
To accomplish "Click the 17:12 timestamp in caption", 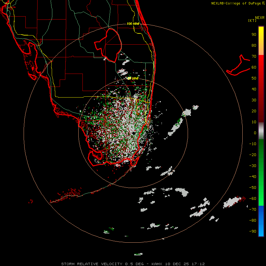I will click(x=198, y=264).
